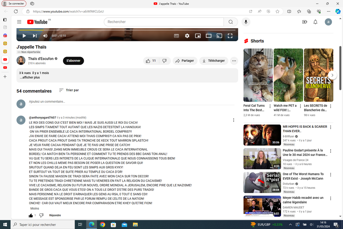The width and height of the screenshot is (343, 229).
Task: Open Meyer Habib recadré video thumbnail
Action: (x=262, y=206)
